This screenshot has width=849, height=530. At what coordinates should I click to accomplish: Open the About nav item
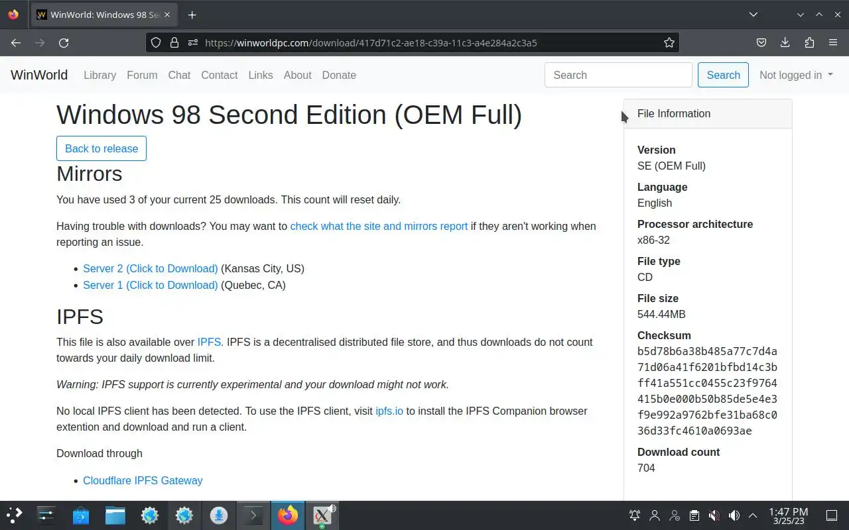point(297,75)
